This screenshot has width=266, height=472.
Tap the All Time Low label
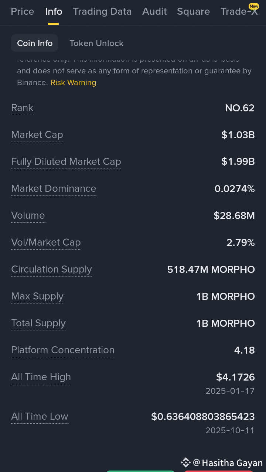[40, 417]
